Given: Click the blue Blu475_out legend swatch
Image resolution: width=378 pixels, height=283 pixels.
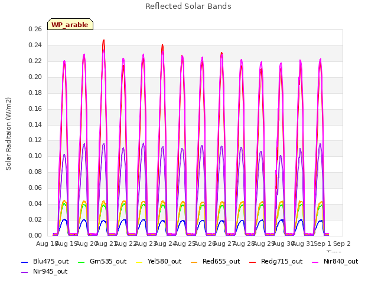Looking at the screenshot, I should click(x=25, y=262).
